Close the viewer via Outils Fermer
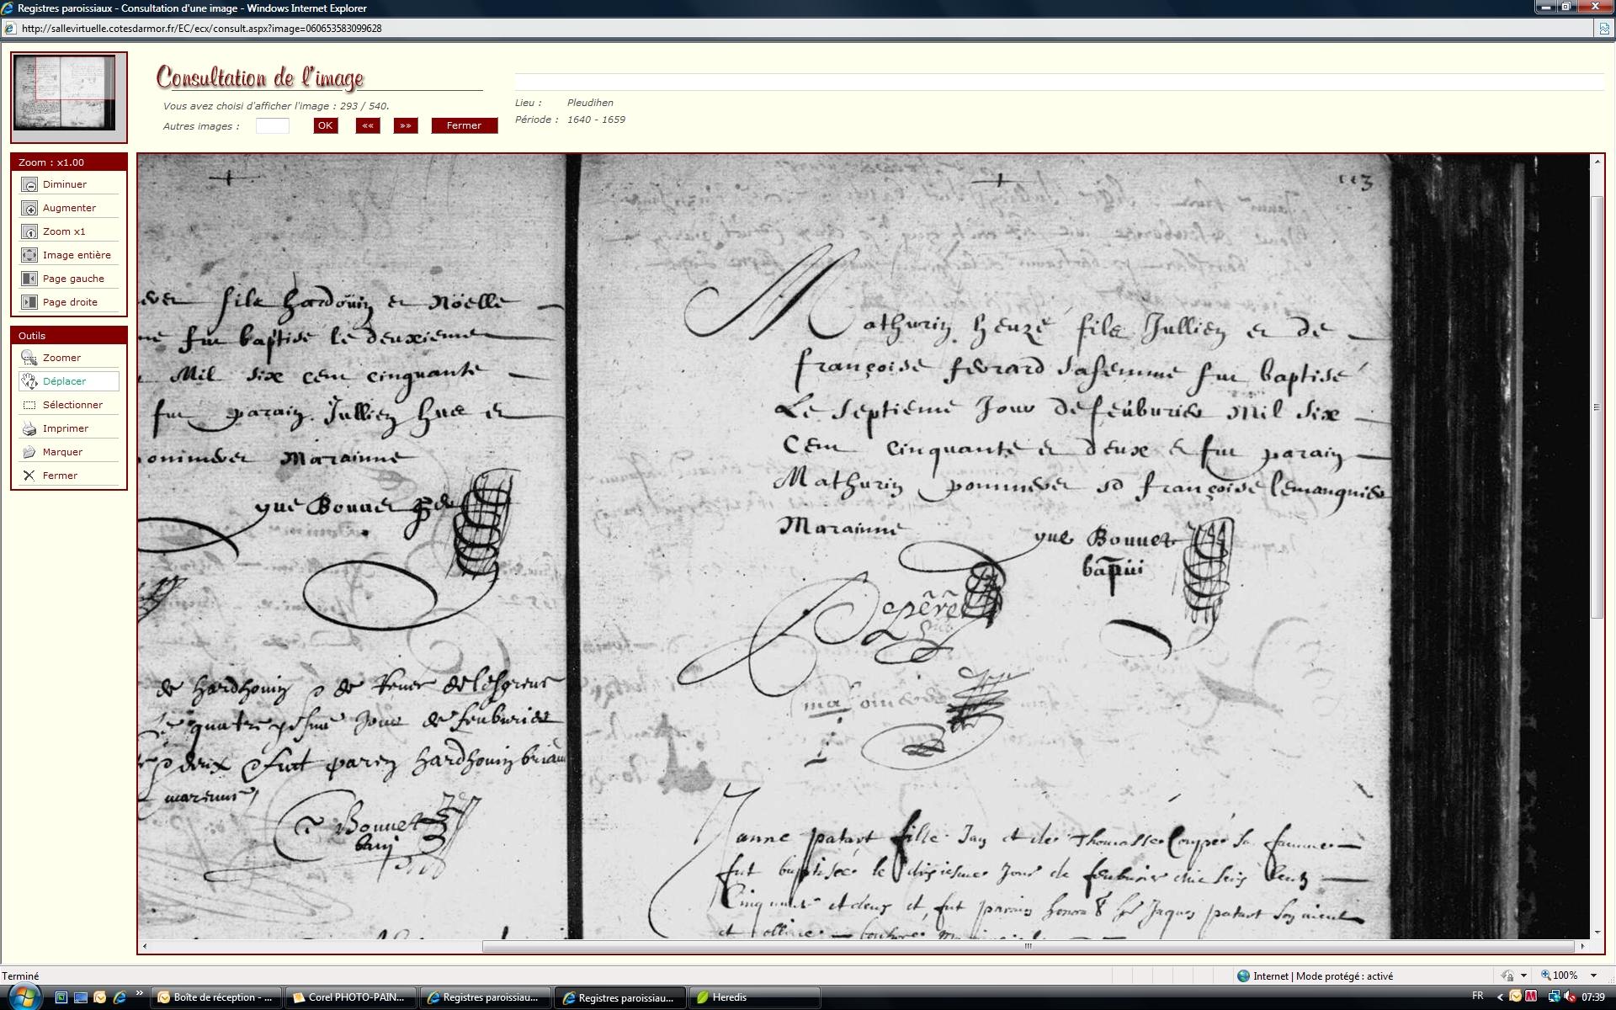Screen dimensions: 1616x1010 tap(29, 476)
